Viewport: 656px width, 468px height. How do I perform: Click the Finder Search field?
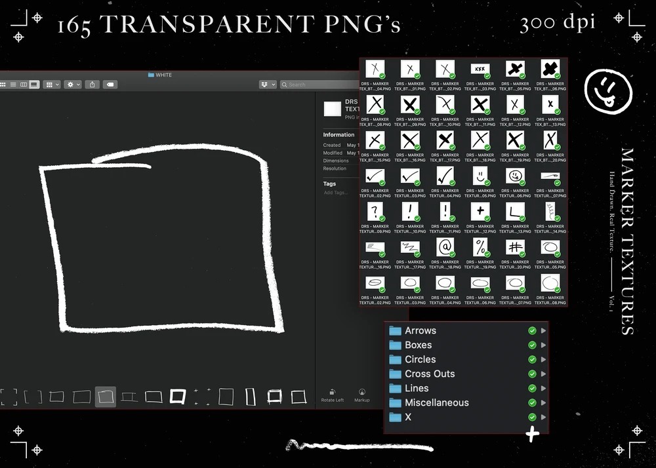(x=318, y=85)
